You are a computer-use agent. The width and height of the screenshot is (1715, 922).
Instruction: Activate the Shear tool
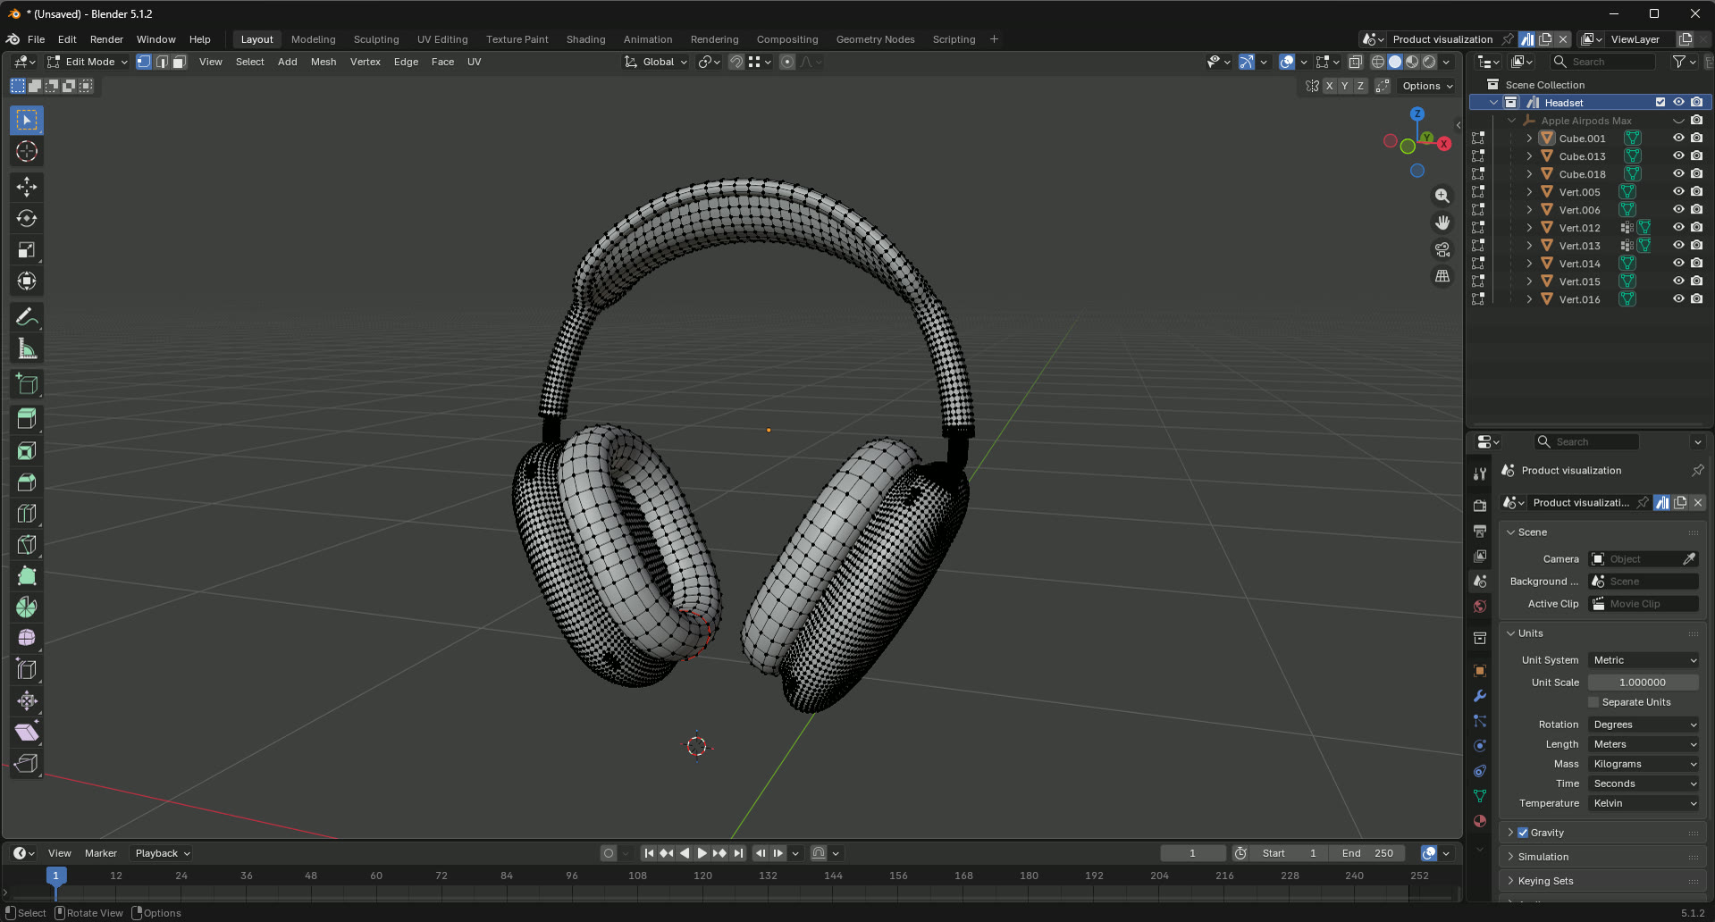tap(27, 732)
